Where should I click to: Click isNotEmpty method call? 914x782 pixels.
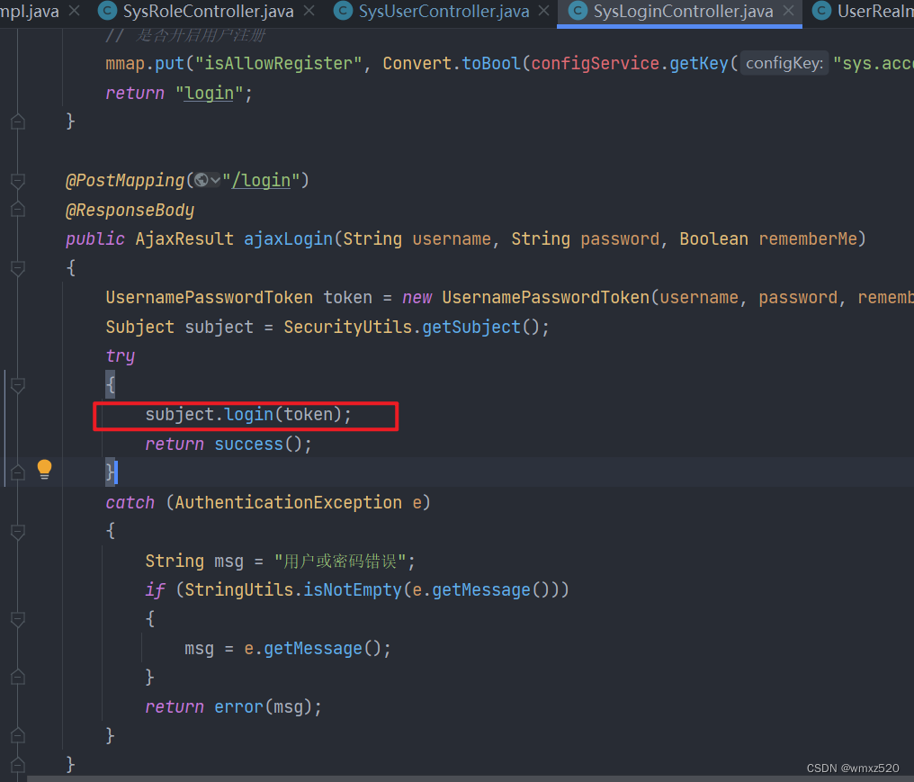pos(352,589)
